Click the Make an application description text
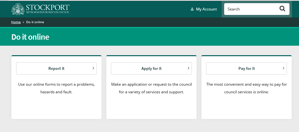Viewport: 299px width, 132px height. 152,88
